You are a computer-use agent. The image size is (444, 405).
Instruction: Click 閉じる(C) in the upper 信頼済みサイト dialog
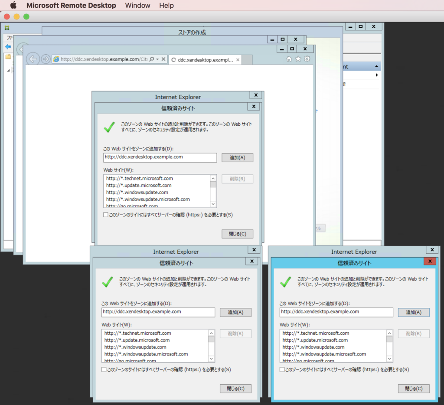tap(237, 234)
